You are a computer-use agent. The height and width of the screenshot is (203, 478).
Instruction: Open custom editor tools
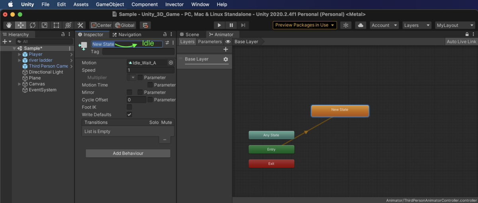click(80, 25)
